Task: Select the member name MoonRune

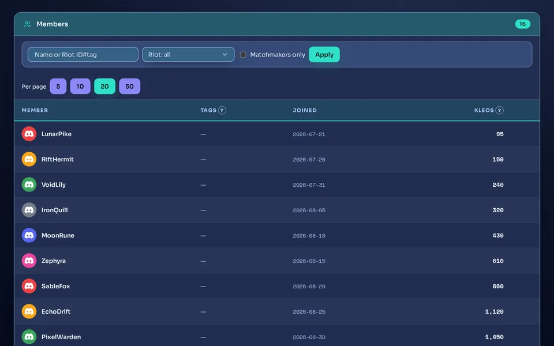Action: coord(58,235)
